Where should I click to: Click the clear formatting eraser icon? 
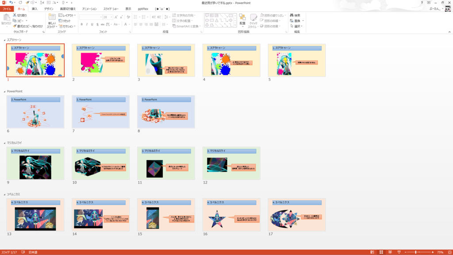(x=128, y=17)
